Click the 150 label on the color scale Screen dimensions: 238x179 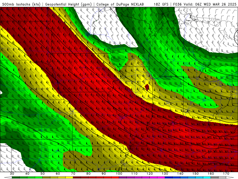pos(195,174)
